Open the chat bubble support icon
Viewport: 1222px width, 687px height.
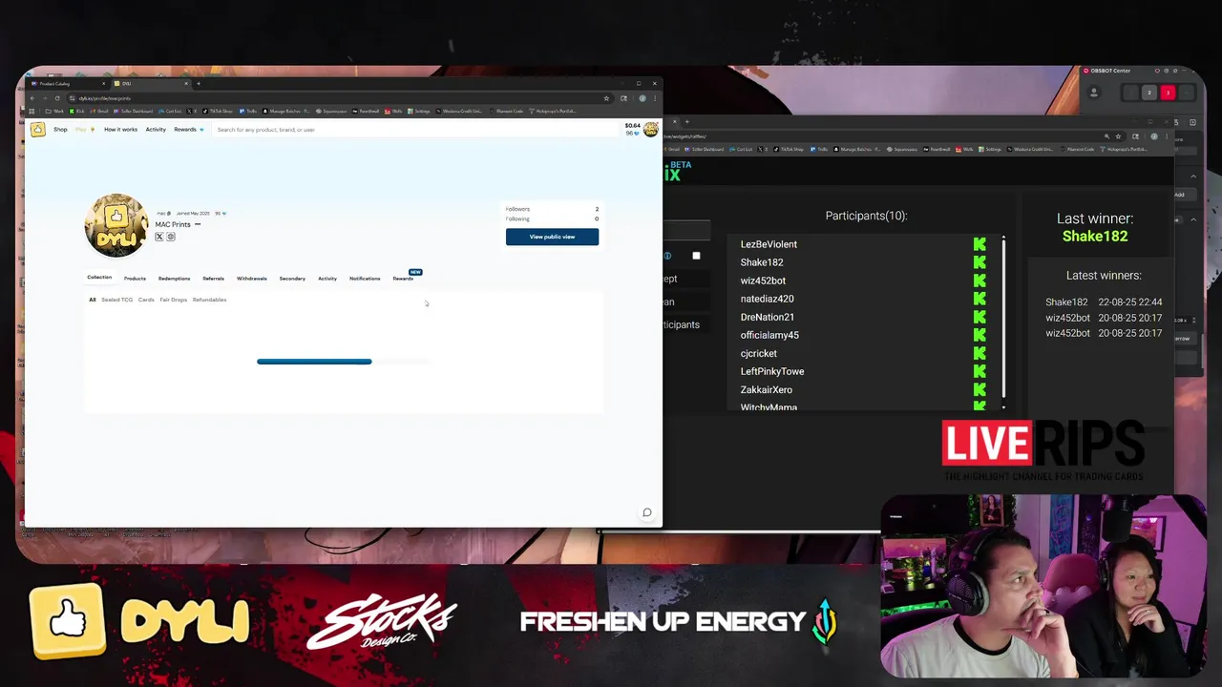(646, 512)
